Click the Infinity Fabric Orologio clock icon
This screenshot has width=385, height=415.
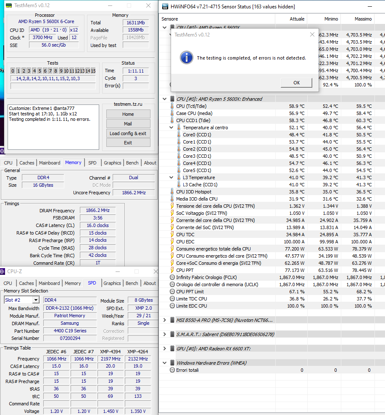point(172,277)
